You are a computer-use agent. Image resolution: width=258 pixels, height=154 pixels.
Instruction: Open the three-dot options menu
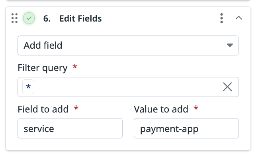coord(221,18)
